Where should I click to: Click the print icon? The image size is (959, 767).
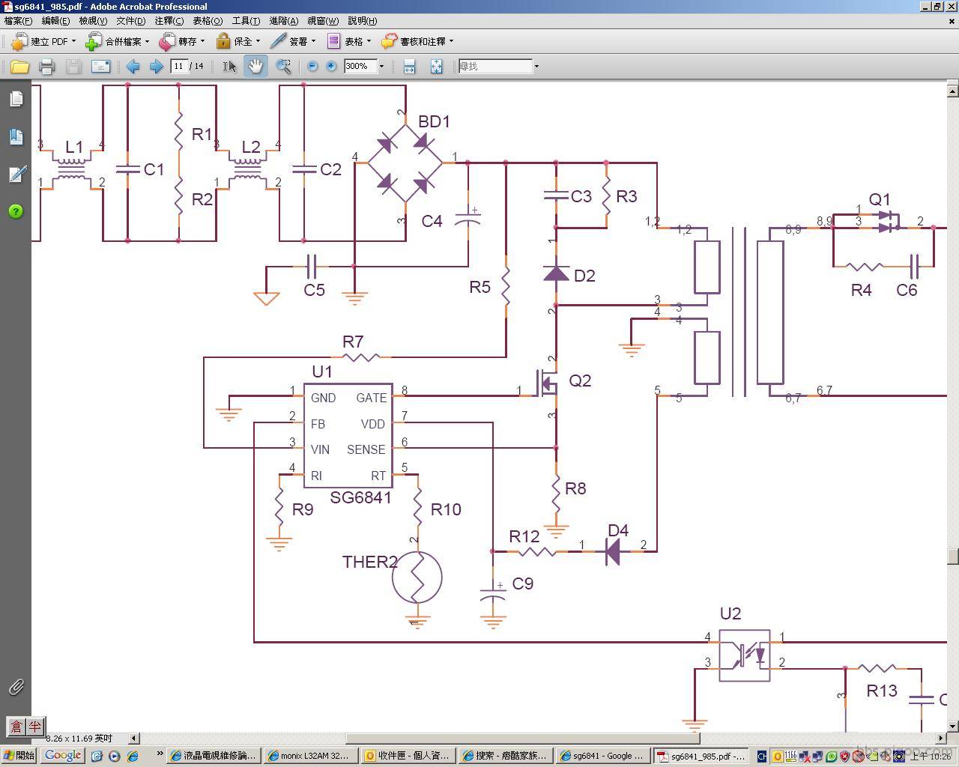click(46, 67)
